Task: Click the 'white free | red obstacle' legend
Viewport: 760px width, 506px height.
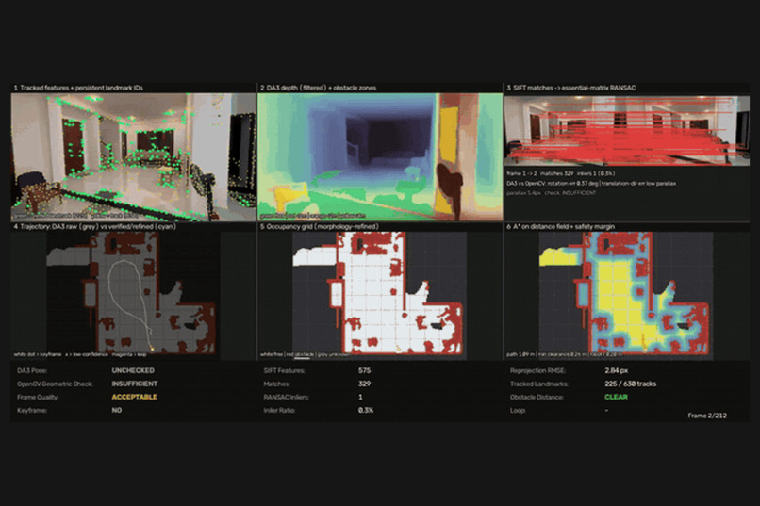Action: [x=306, y=354]
